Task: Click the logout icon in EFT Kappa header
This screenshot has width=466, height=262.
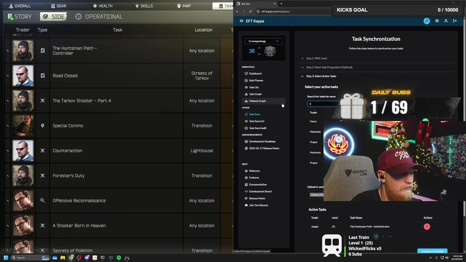Action: (x=455, y=21)
